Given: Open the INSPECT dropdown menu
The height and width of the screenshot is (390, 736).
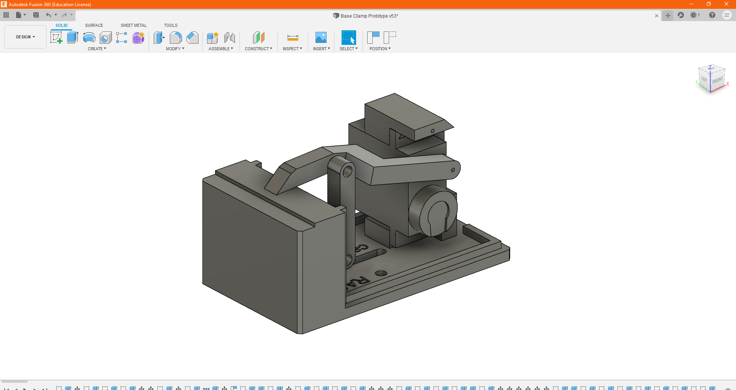Looking at the screenshot, I should point(292,49).
